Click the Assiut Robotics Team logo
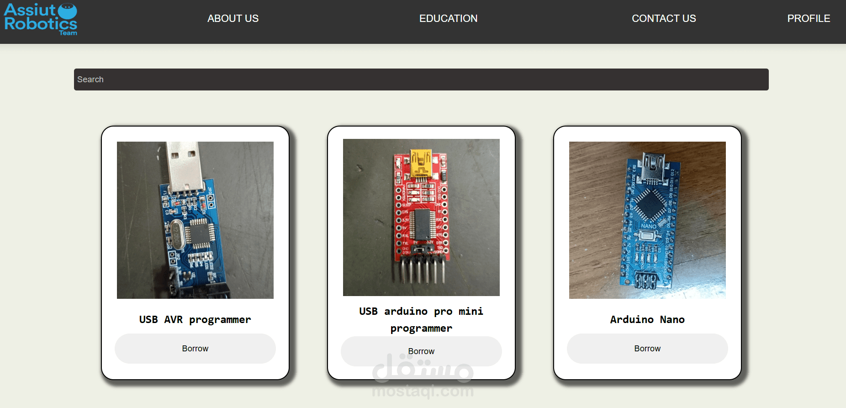This screenshot has height=408, width=846. [41, 19]
